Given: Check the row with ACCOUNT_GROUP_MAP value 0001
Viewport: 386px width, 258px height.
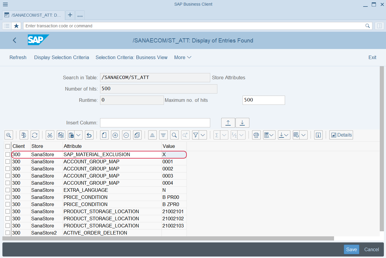Looking at the screenshot, I should click(x=8, y=162).
